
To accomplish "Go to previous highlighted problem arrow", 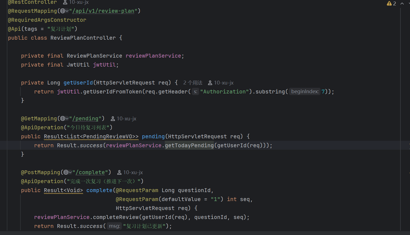I will 402,4.
